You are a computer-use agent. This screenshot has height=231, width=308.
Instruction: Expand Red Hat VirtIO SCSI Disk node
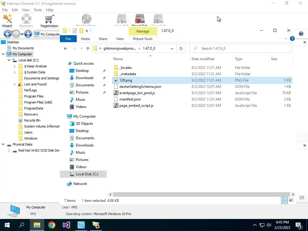tap(9, 150)
